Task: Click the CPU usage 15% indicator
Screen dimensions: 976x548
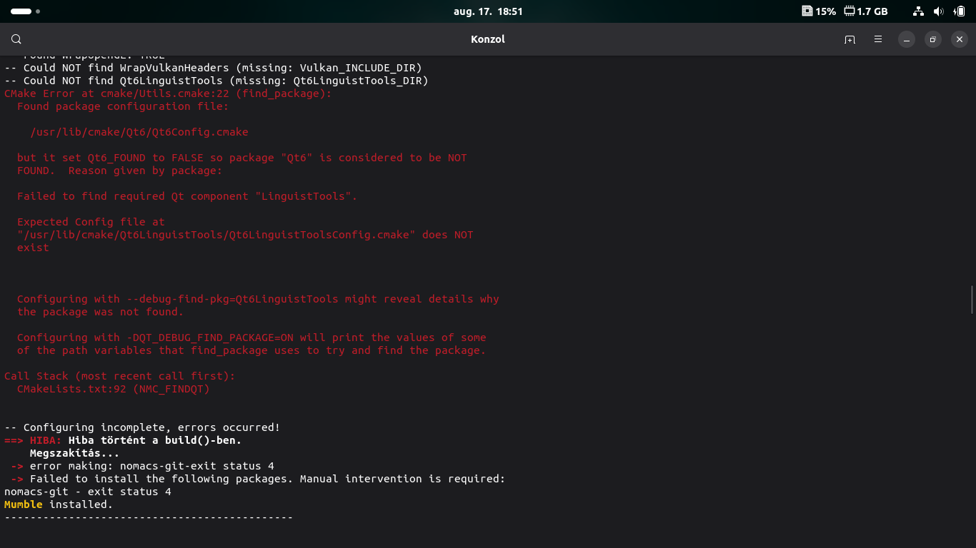Action: 819,11
